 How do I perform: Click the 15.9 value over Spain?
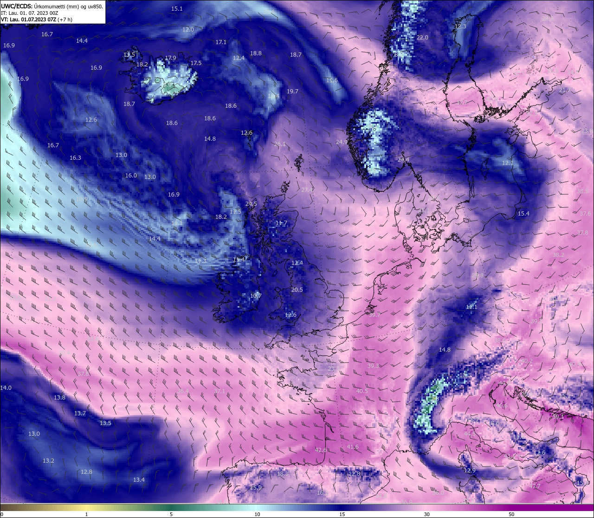pyautogui.click(x=256, y=488)
